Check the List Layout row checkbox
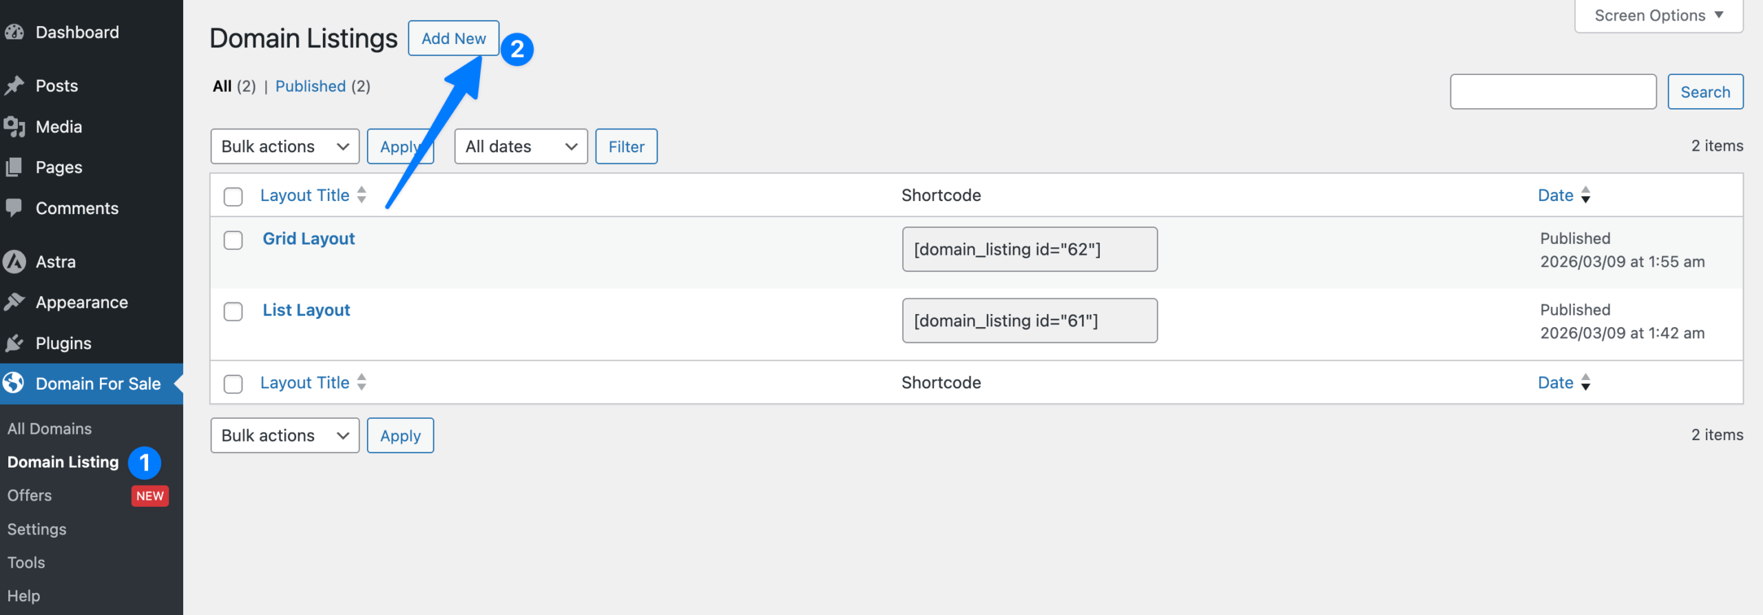Image resolution: width=1763 pixels, height=615 pixels. [233, 311]
